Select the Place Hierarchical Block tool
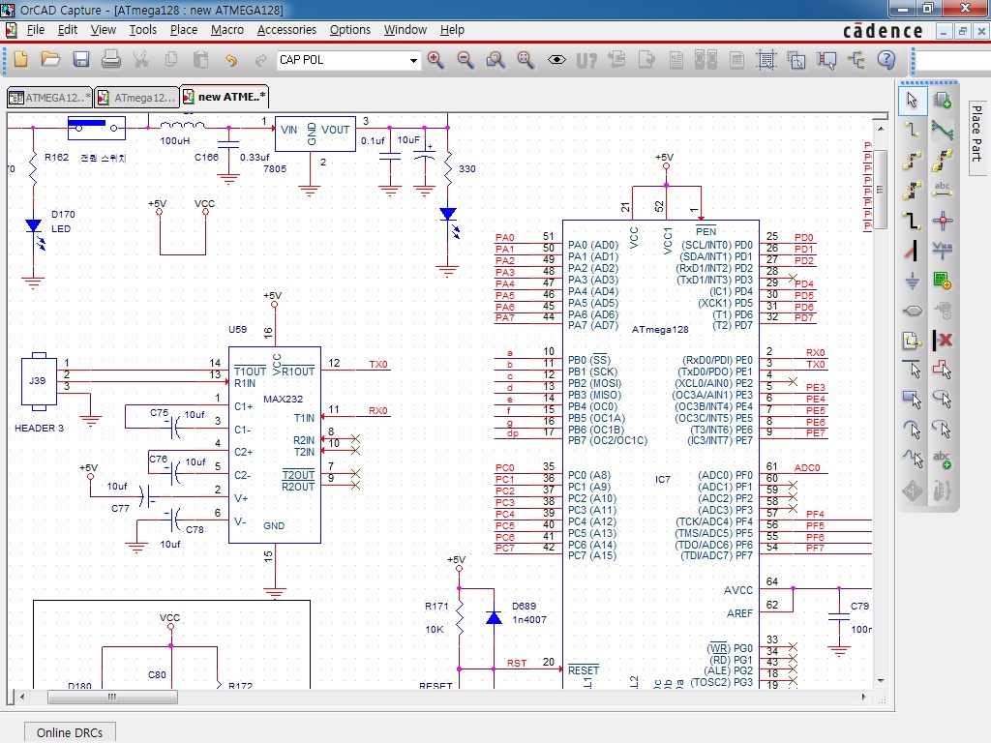991x743 pixels. pyautogui.click(x=943, y=280)
